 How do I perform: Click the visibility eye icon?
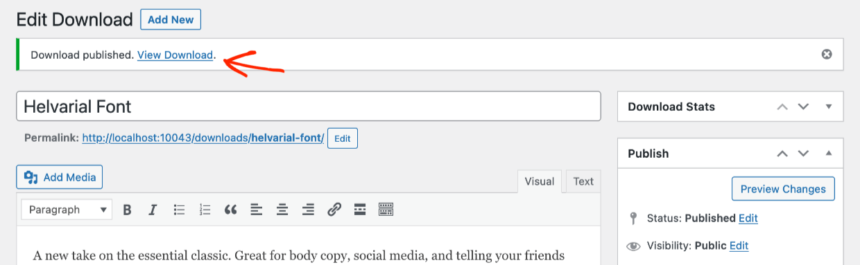[633, 246]
